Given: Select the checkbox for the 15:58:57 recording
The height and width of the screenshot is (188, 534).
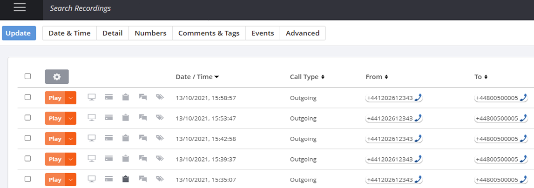Looking at the screenshot, I should (x=27, y=97).
